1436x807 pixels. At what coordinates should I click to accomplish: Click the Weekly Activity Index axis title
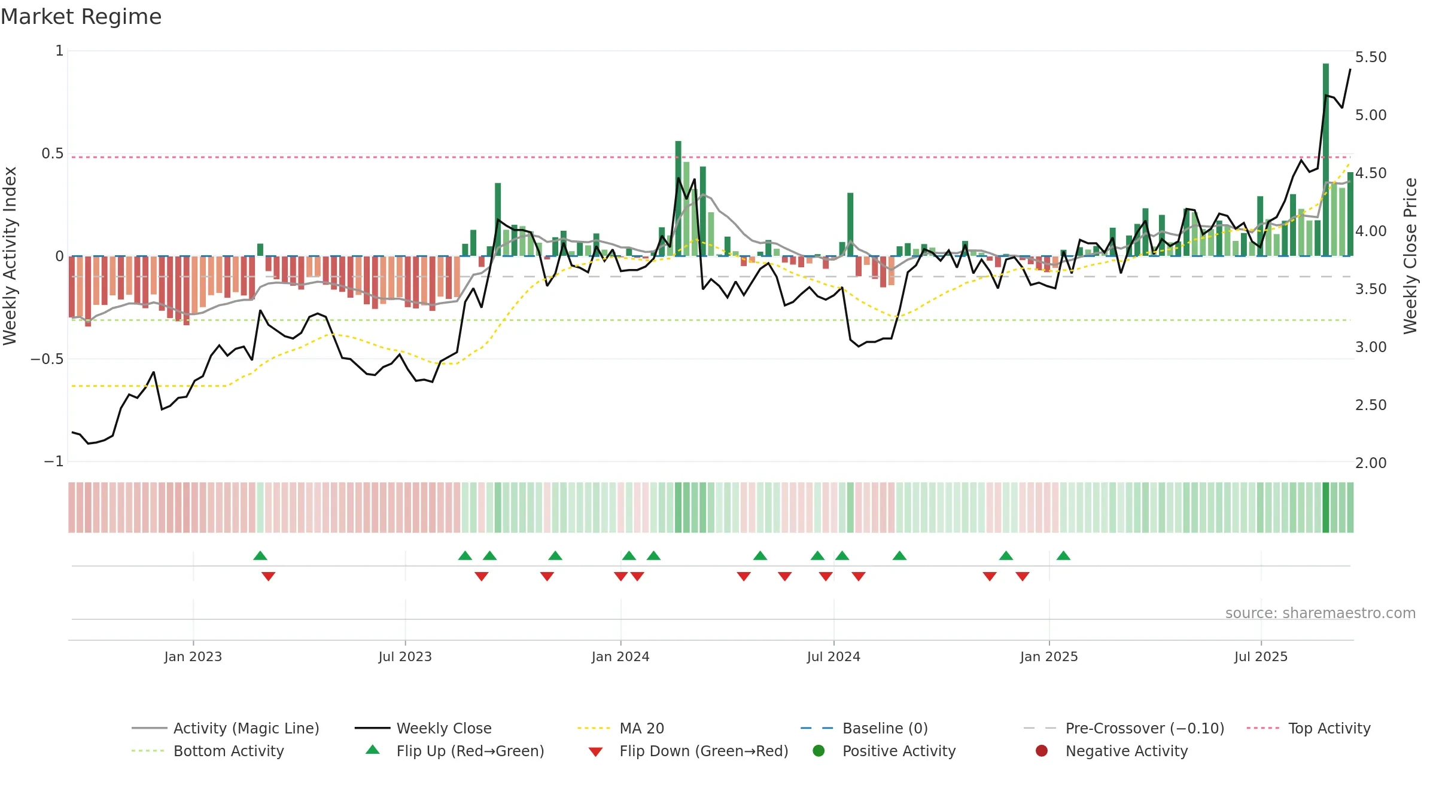10,256
